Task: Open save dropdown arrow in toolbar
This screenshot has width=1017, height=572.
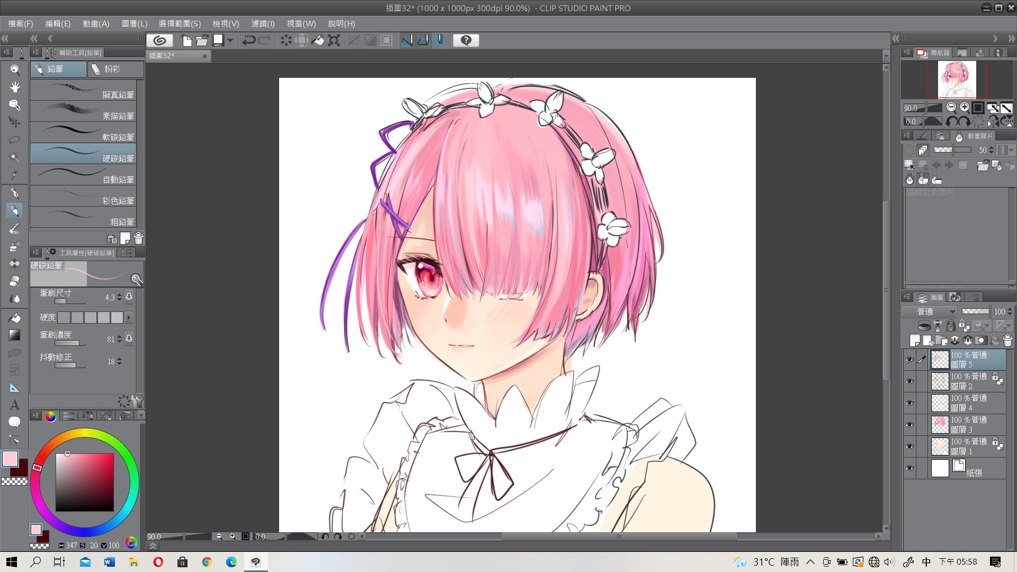Action: (230, 40)
